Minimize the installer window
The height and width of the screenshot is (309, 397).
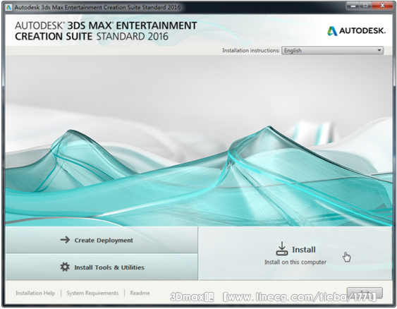[x=353, y=6]
